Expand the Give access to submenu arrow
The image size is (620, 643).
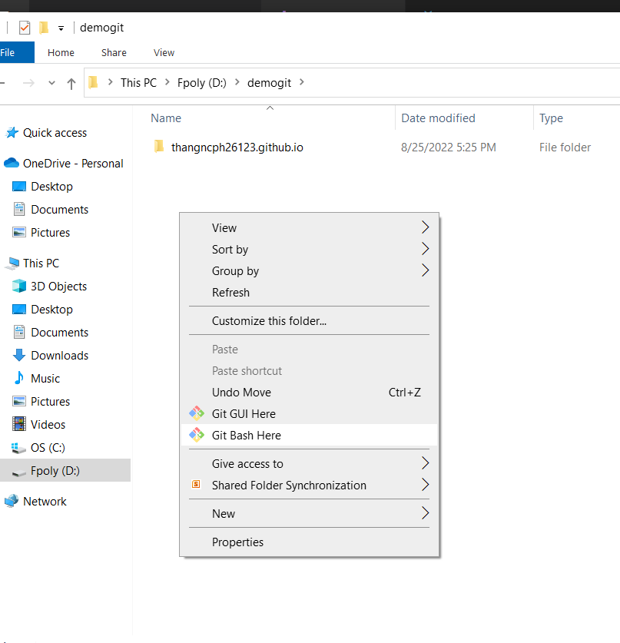(x=425, y=463)
